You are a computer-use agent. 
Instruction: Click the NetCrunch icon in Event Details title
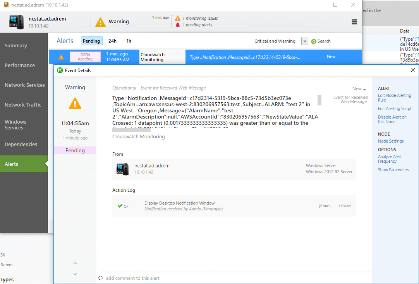click(60, 70)
